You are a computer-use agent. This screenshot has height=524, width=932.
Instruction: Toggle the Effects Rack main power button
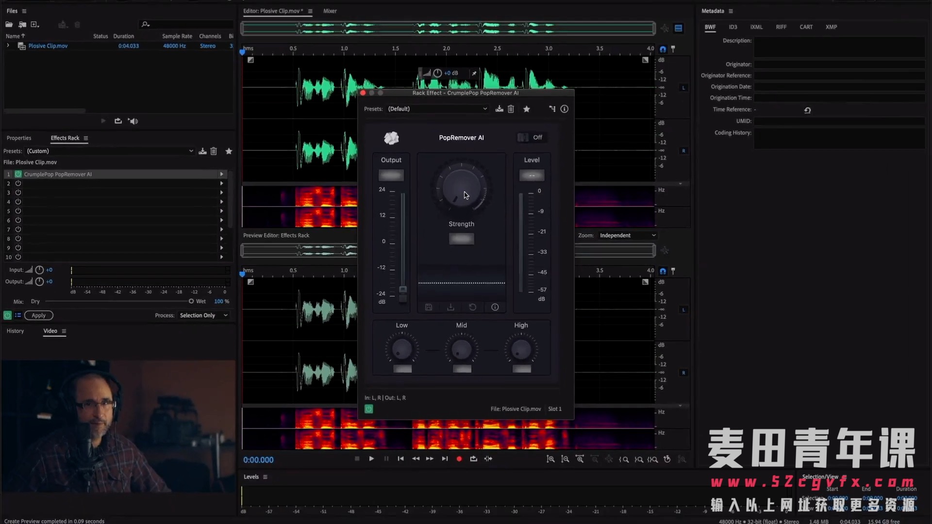click(7, 315)
